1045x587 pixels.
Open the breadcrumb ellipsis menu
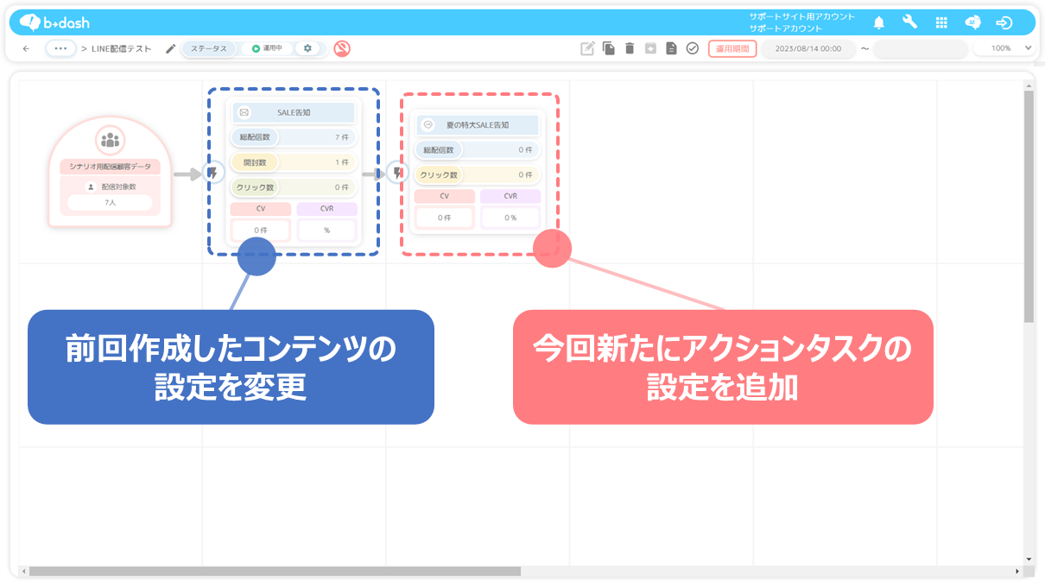60,48
